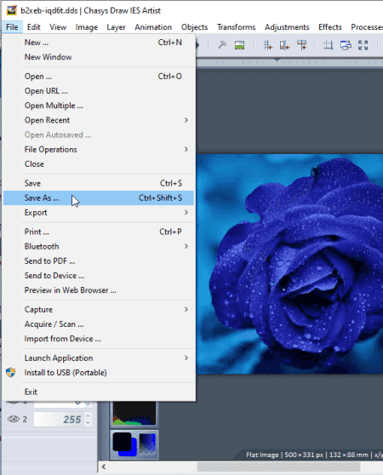This screenshot has height=475, width=383.
Task: Click the fullscreen expand arrows icon
Action: pos(363,45)
